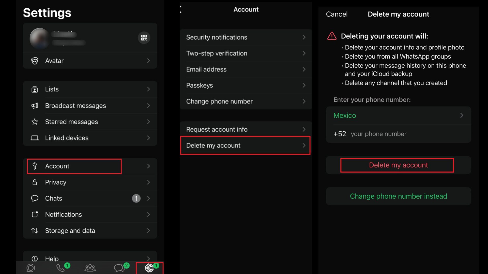Open the Calls tab phone icon

(x=60, y=268)
